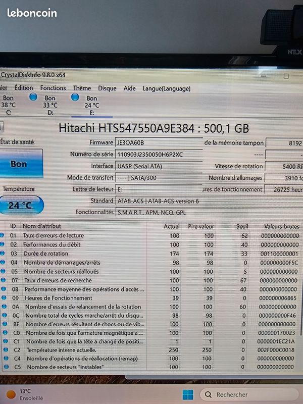
Task: Select disk E: at 24 °C
Action: [x=92, y=105]
